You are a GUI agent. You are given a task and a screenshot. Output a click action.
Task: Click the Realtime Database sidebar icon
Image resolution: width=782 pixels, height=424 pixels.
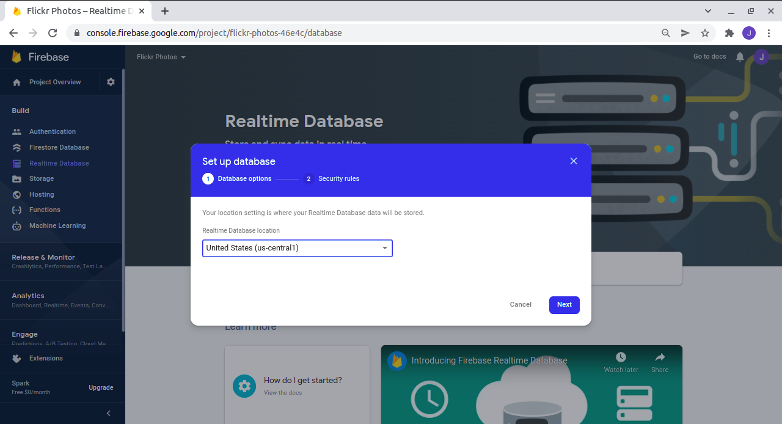click(x=16, y=163)
